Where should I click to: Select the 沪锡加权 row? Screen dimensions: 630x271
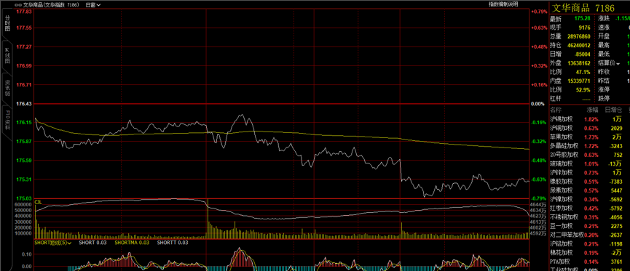[589, 119]
